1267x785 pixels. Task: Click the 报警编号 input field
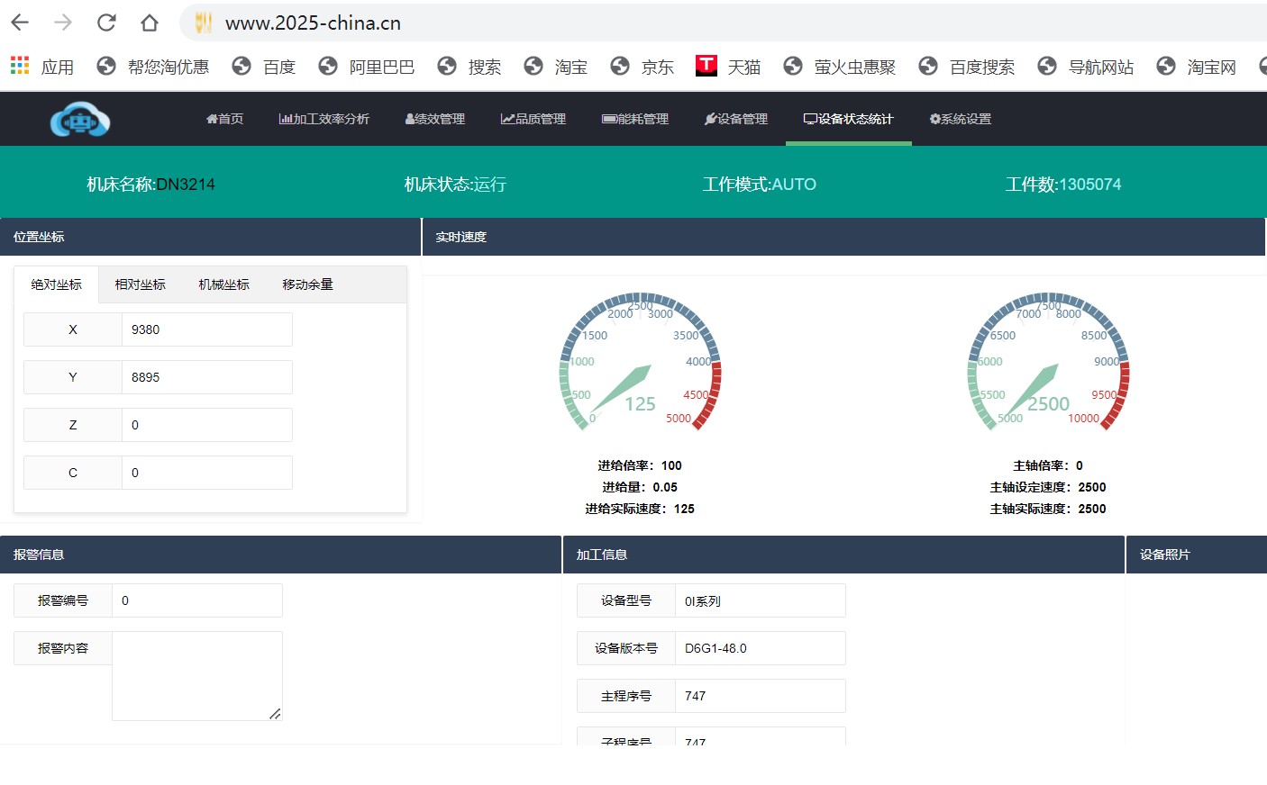pyautogui.click(x=197, y=600)
